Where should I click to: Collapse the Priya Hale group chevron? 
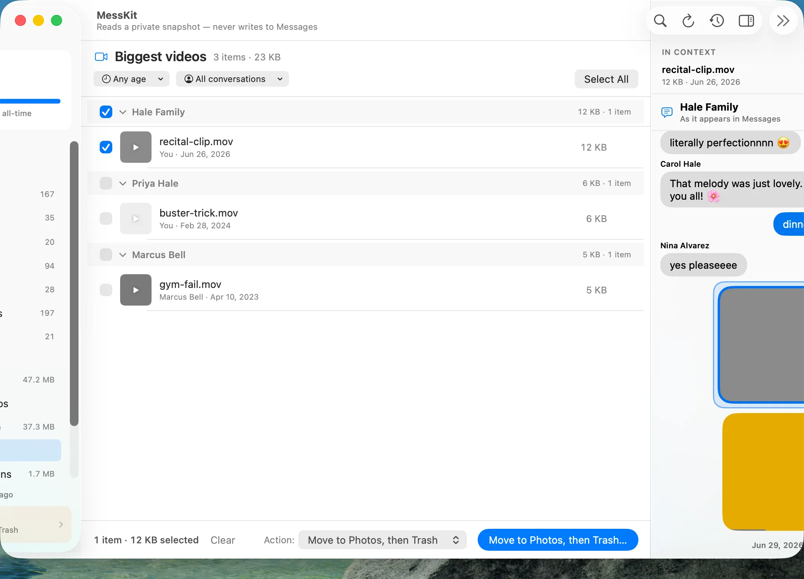pyautogui.click(x=123, y=184)
